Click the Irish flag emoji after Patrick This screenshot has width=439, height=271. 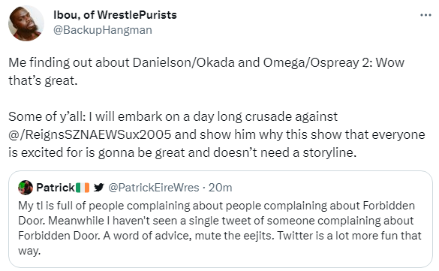click(83, 188)
